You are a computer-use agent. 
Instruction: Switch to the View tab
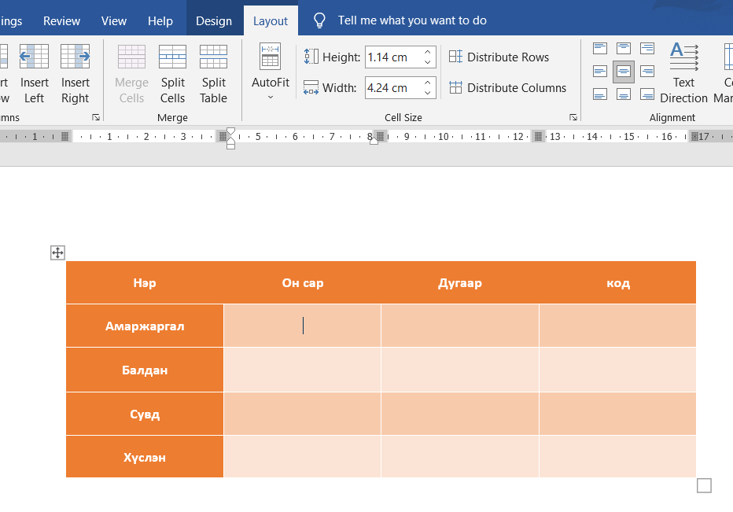[x=113, y=21]
